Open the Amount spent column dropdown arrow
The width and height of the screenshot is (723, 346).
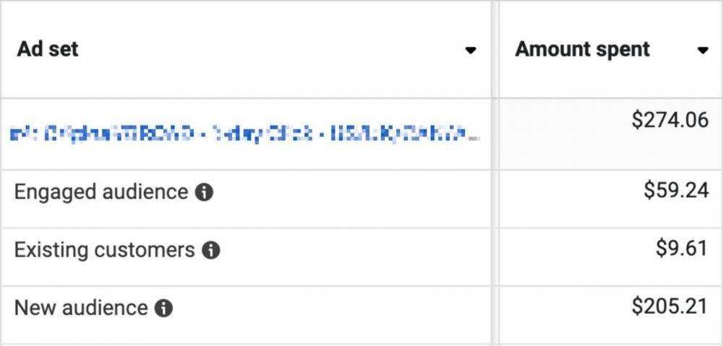click(x=702, y=51)
